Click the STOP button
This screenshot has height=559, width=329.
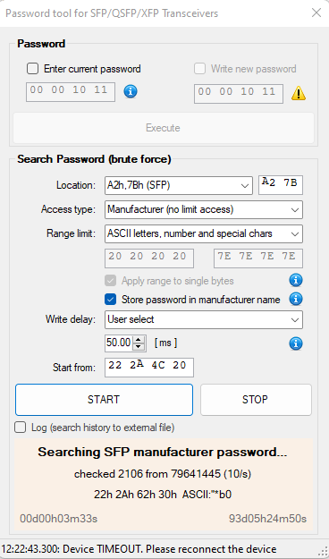coord(256,399)
